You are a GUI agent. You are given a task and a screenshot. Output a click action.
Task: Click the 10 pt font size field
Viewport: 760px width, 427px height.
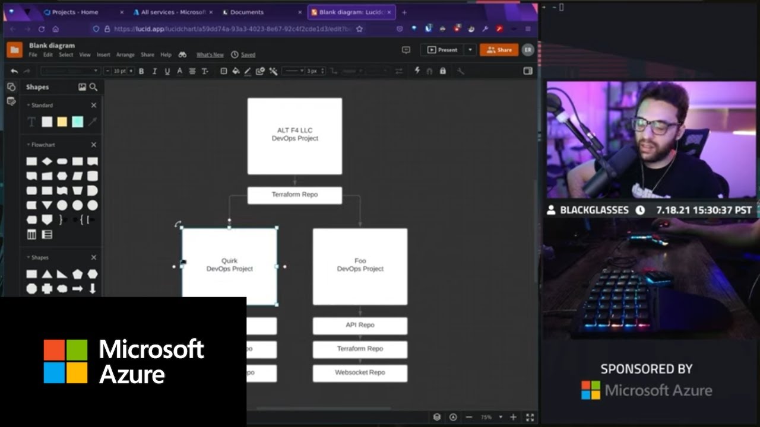[x=119, y=71]
